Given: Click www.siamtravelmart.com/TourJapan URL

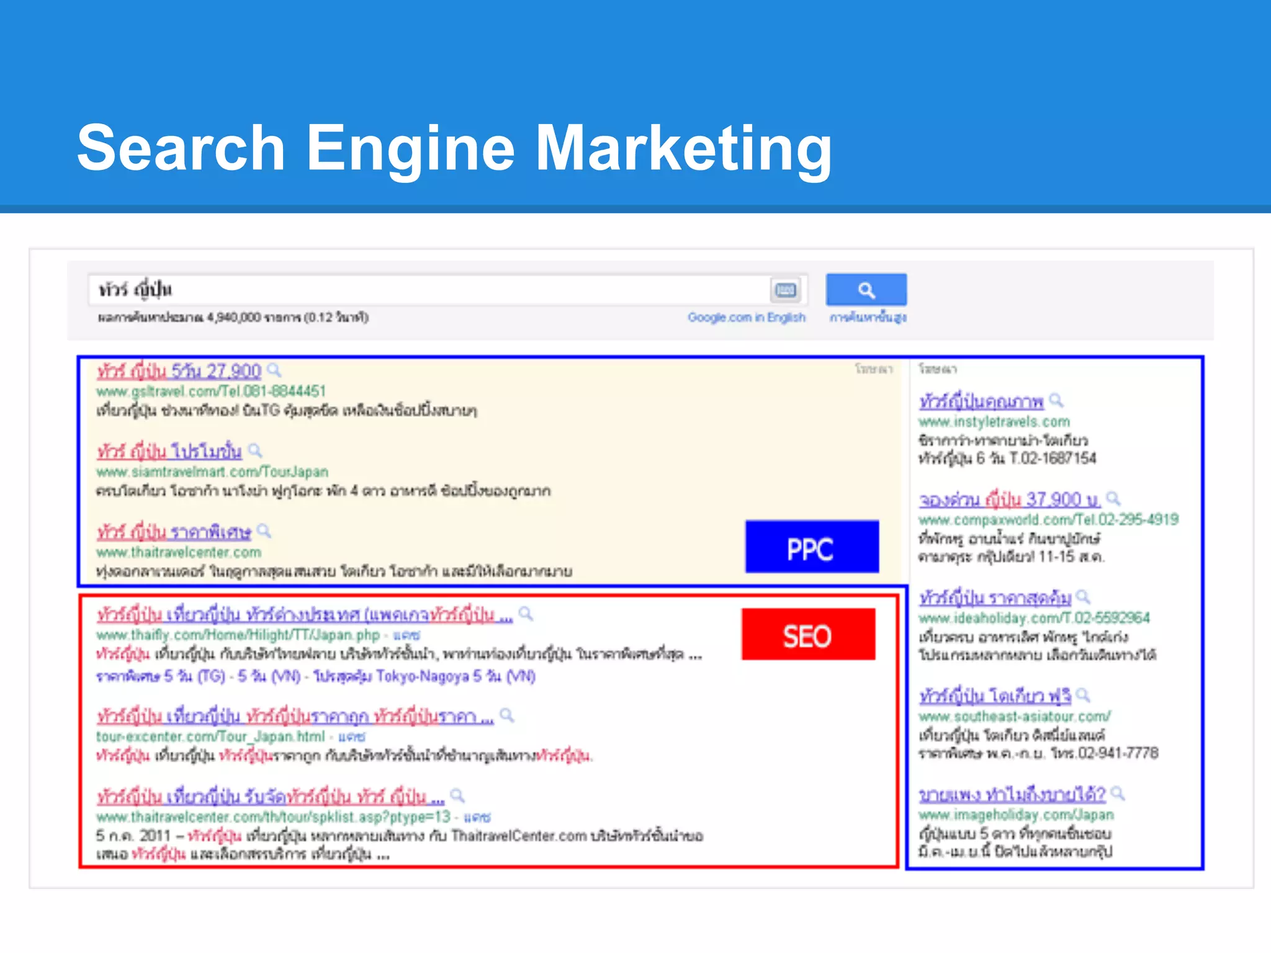Looking at the screenshot, I should [x=212, y=472].
